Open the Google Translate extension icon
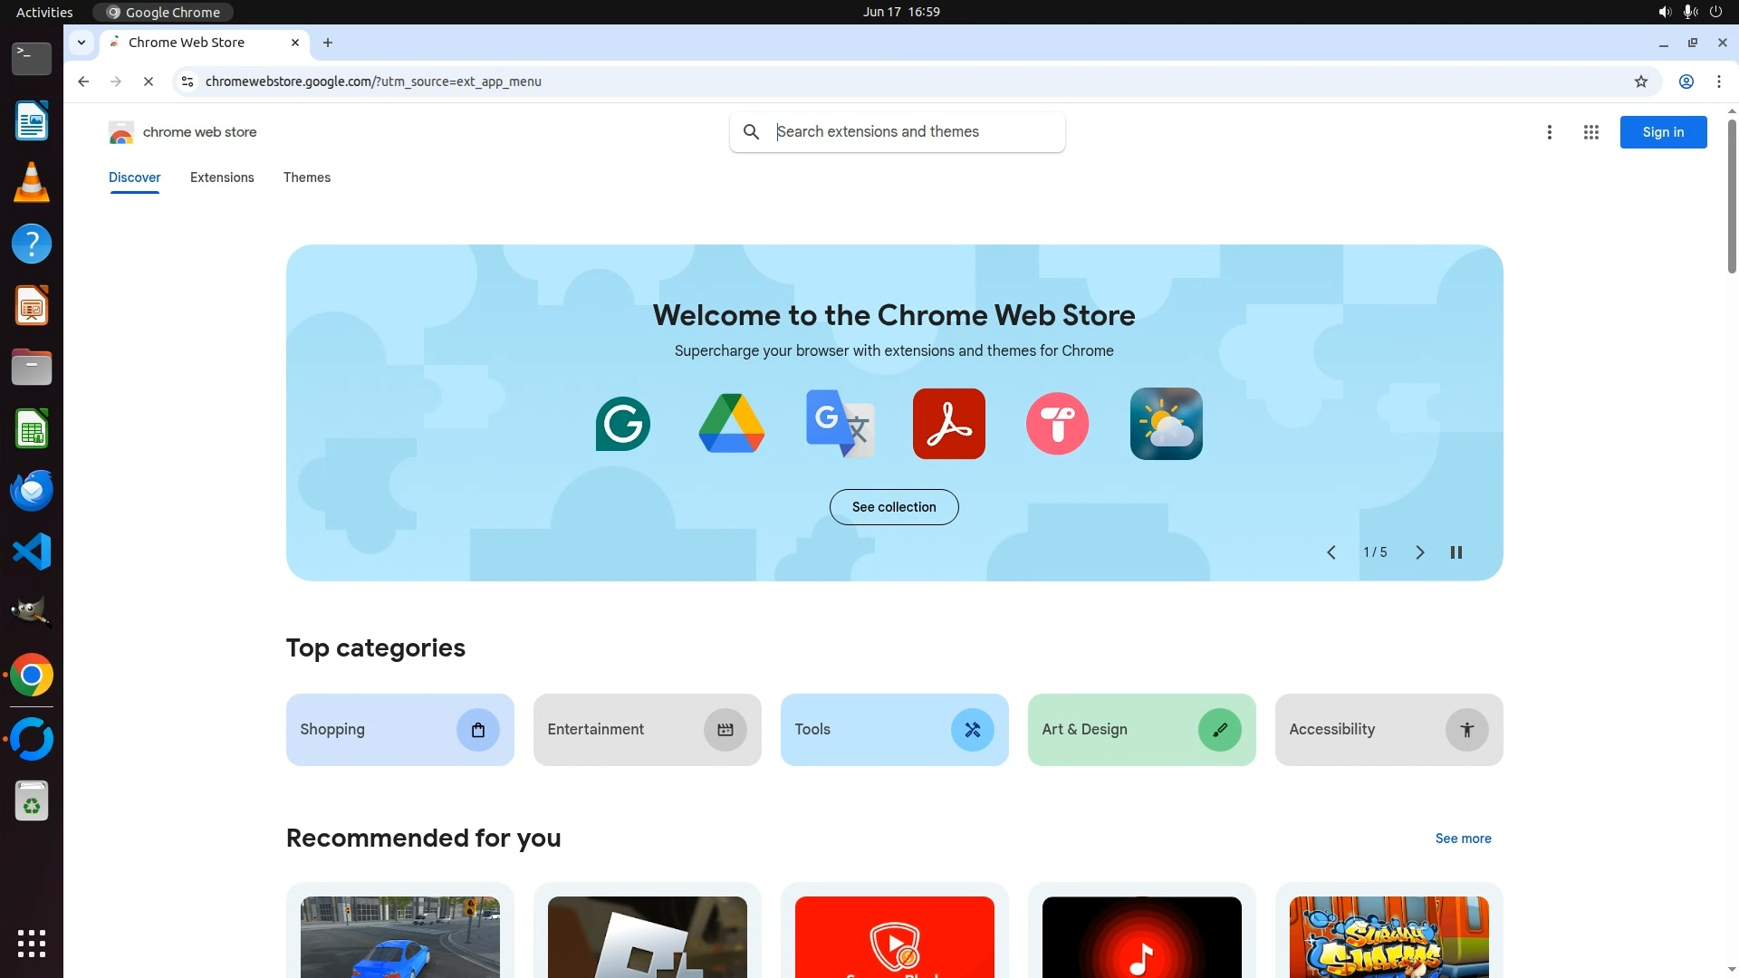 point(840,424)
